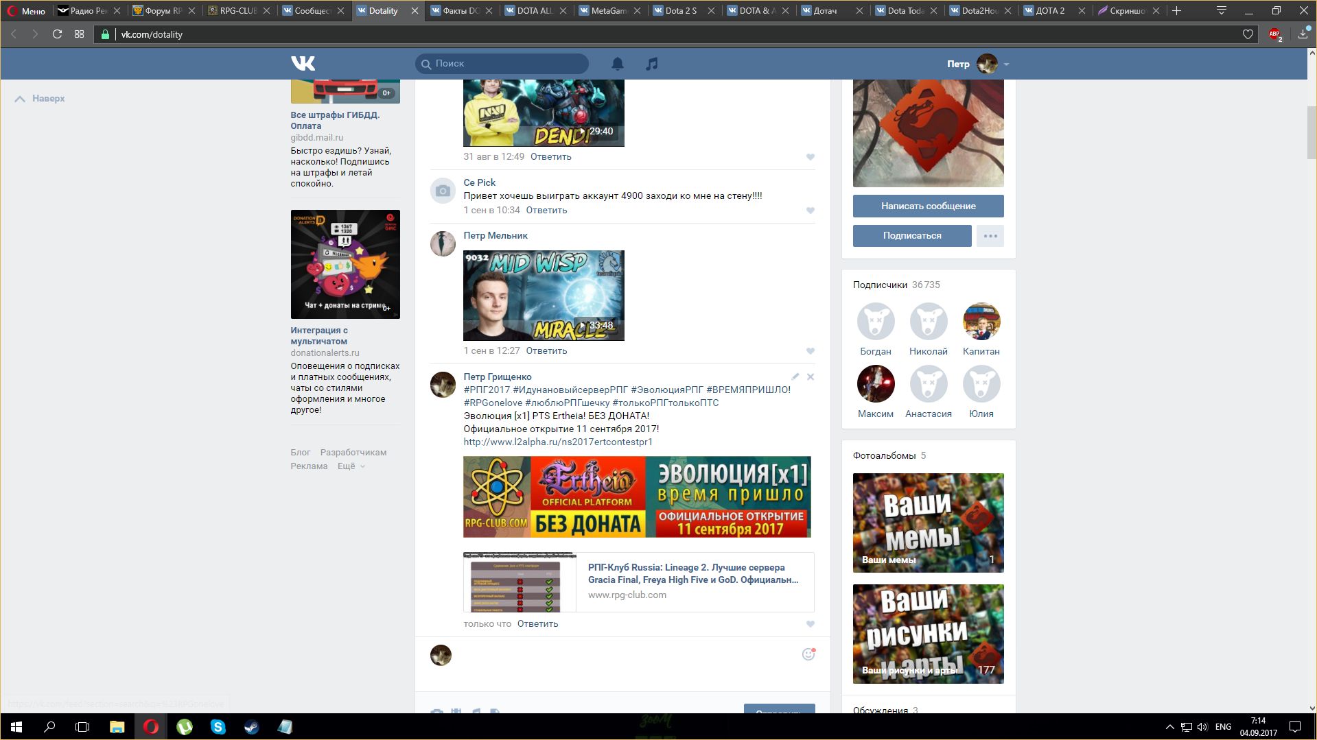This screenshot has height=740, width=1317.
Task: Like the Ce Pick comment
Action: [x=811, y=211]
